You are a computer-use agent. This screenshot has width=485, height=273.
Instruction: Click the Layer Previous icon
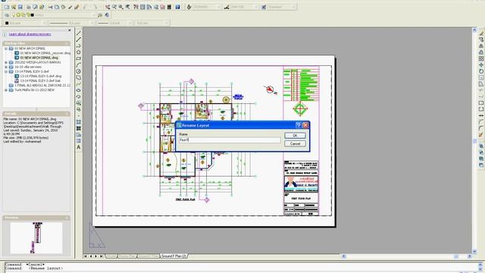pos(107,15)
